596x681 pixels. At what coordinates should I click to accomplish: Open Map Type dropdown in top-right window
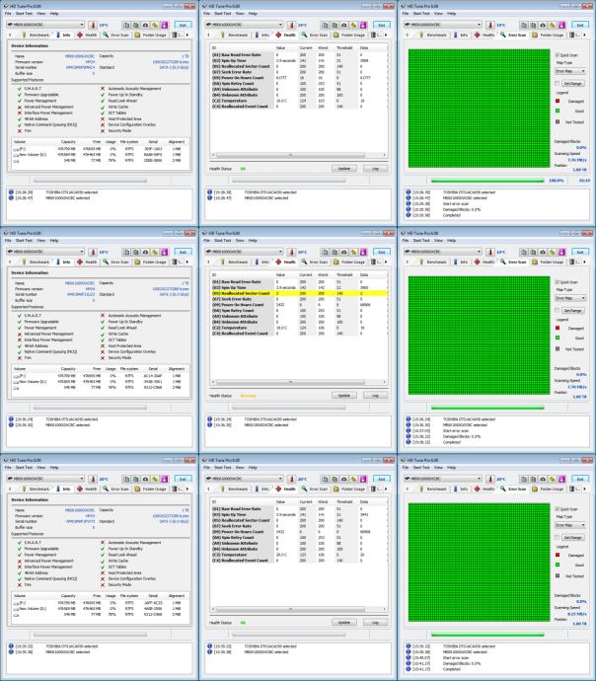click(570, 71)
